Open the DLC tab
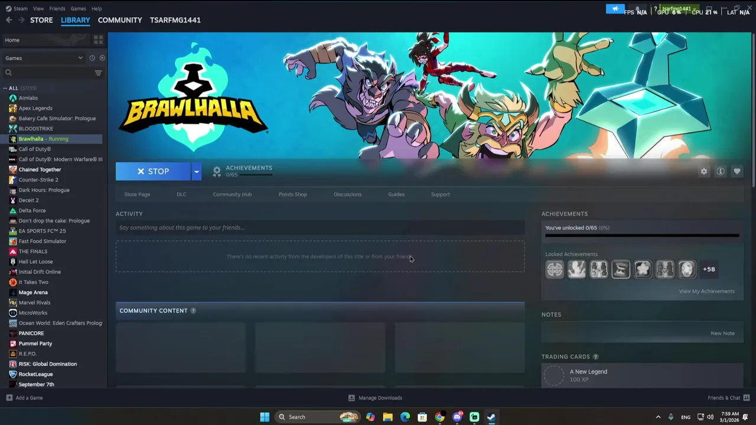 point(181,194)
